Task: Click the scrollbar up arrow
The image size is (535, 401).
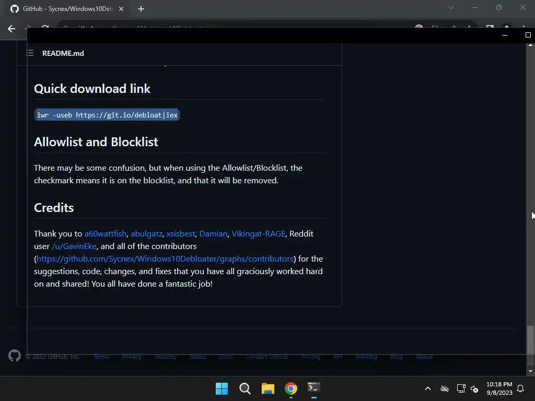Action: coord(530,45)
